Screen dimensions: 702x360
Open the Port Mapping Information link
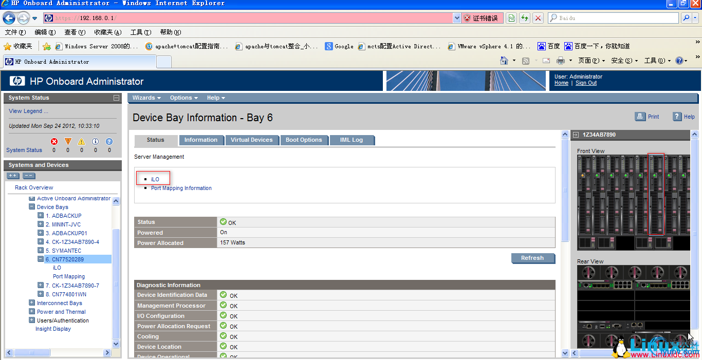pyautogui.click(x=181, y=188)
